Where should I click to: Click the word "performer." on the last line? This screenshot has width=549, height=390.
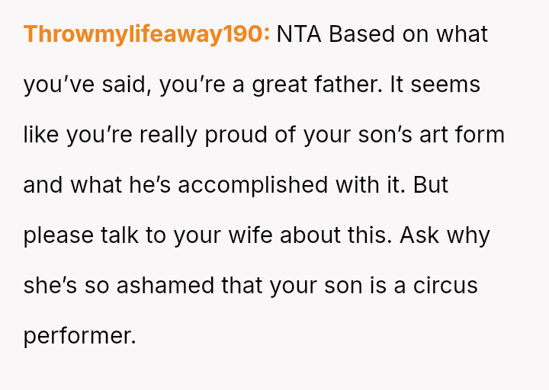tap(79, 336)
